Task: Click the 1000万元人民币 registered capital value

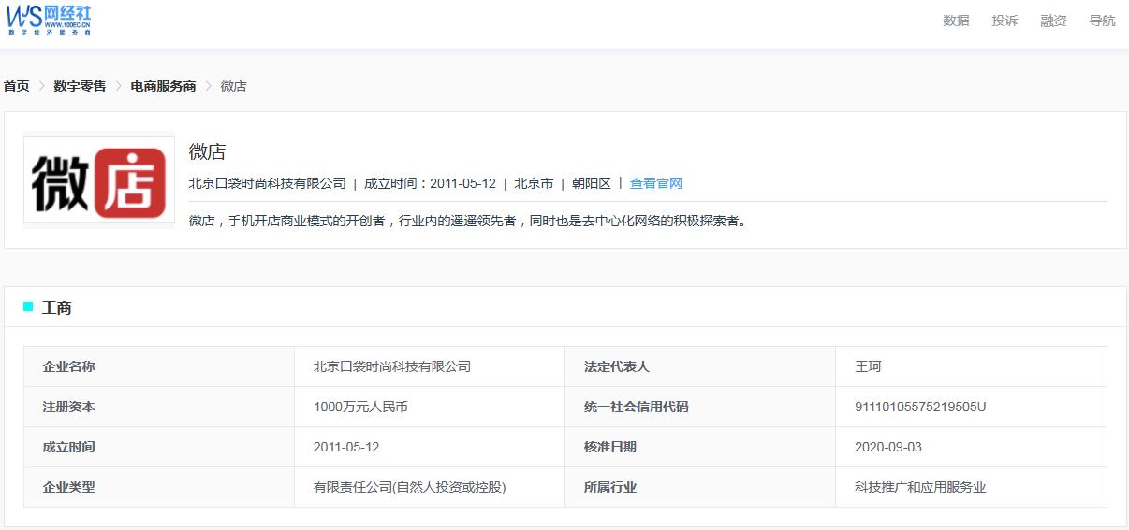Action: coord(360,407)
